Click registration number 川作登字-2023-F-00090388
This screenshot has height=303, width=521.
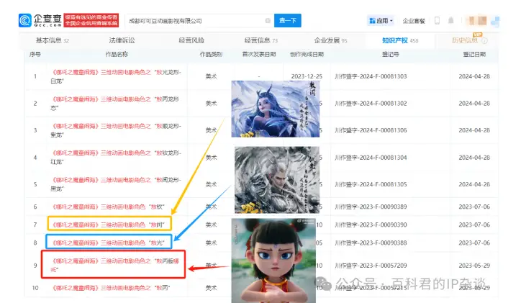(371, 243)
